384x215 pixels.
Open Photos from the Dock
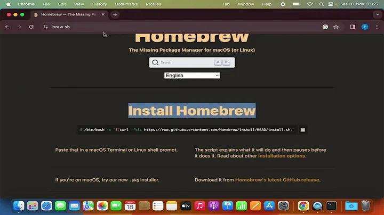[x=102, y=206]
